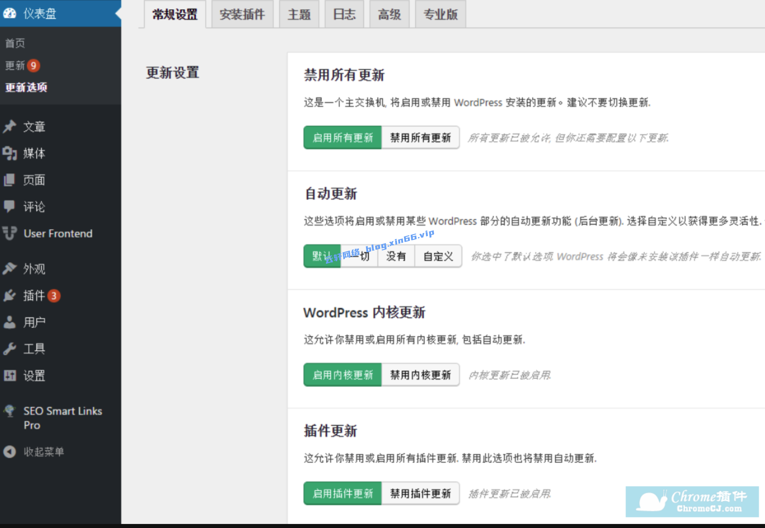
Task: Click the 更新设置 section heading
Action: pyautogui.click(x=173, y=73)
